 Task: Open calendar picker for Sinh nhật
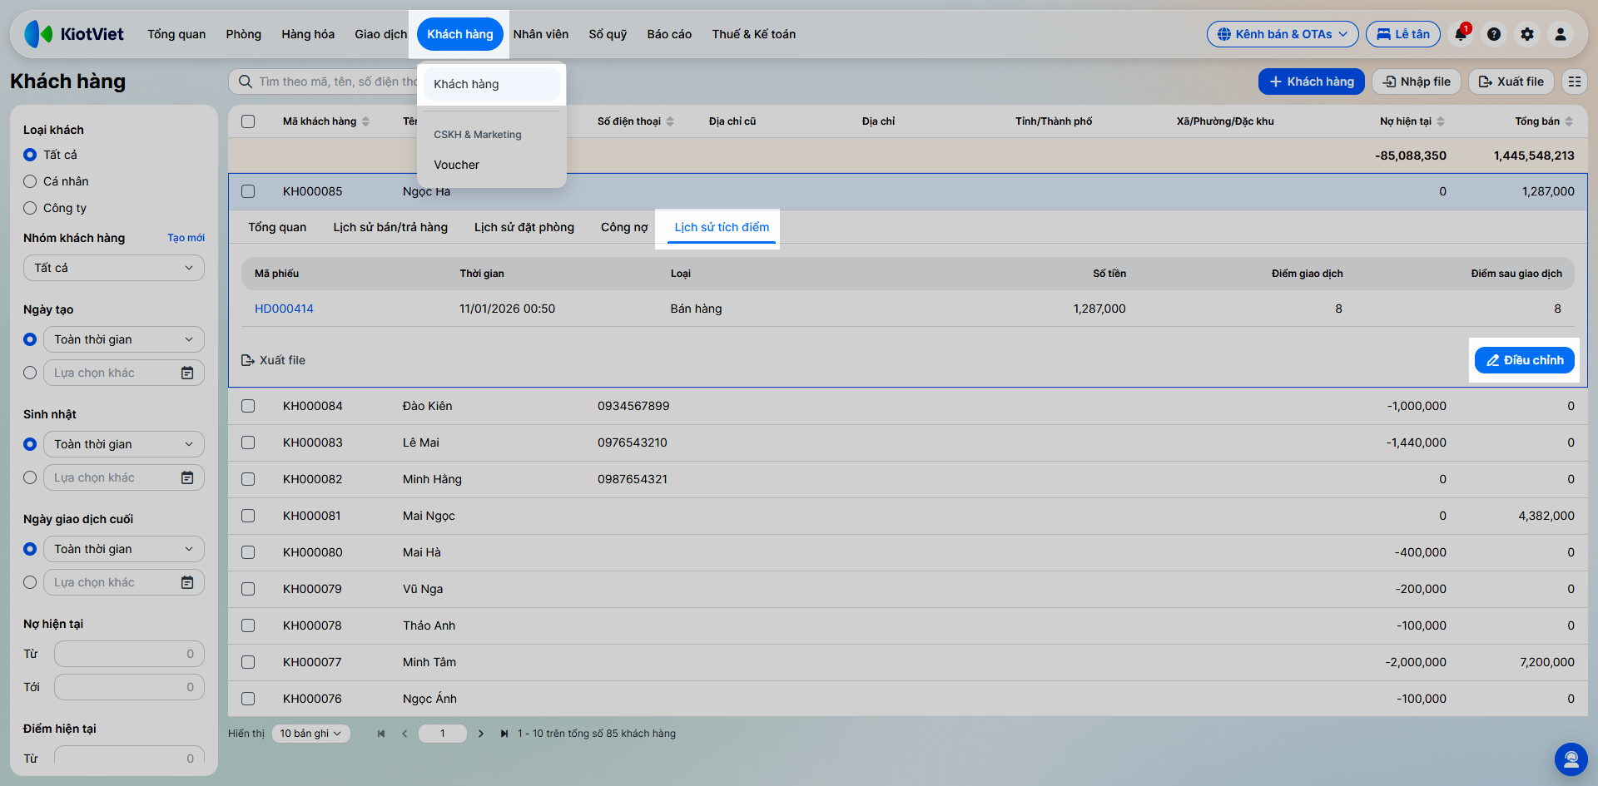pyautogui.click(x=187, y=477)
